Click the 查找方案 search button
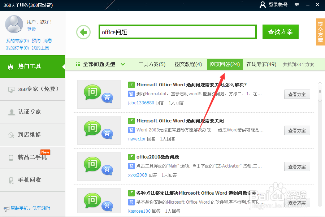This screenshot has width=325, height=217. point(281,32)
